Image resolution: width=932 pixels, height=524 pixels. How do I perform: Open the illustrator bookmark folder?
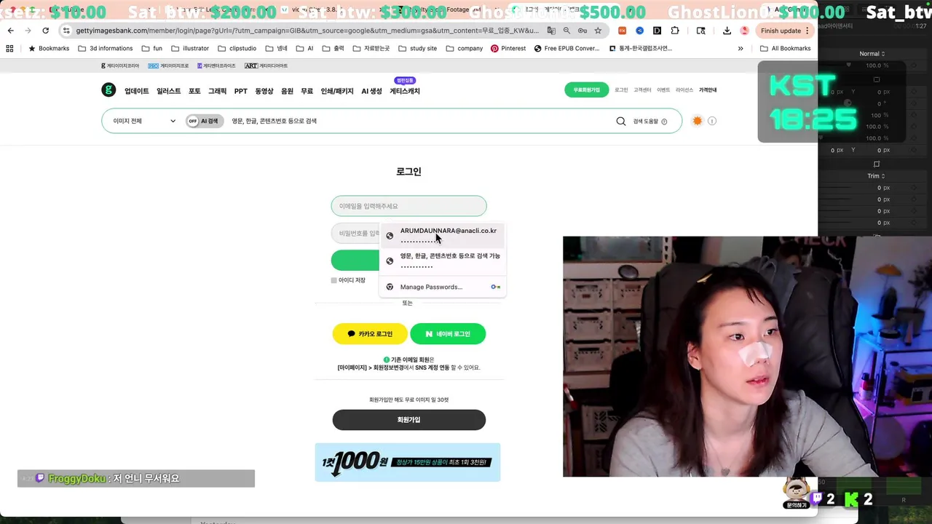[x=190, y=48]
